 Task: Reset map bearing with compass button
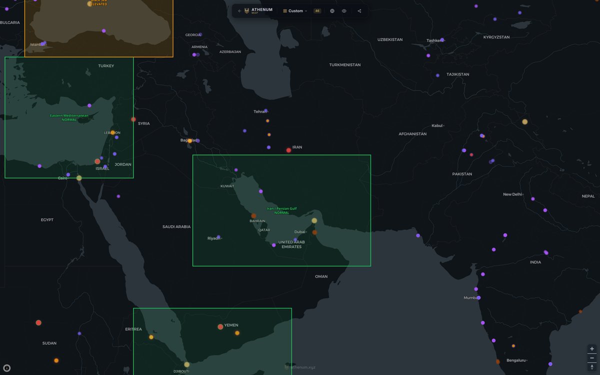pyautogui.click(x=592, y=367)
